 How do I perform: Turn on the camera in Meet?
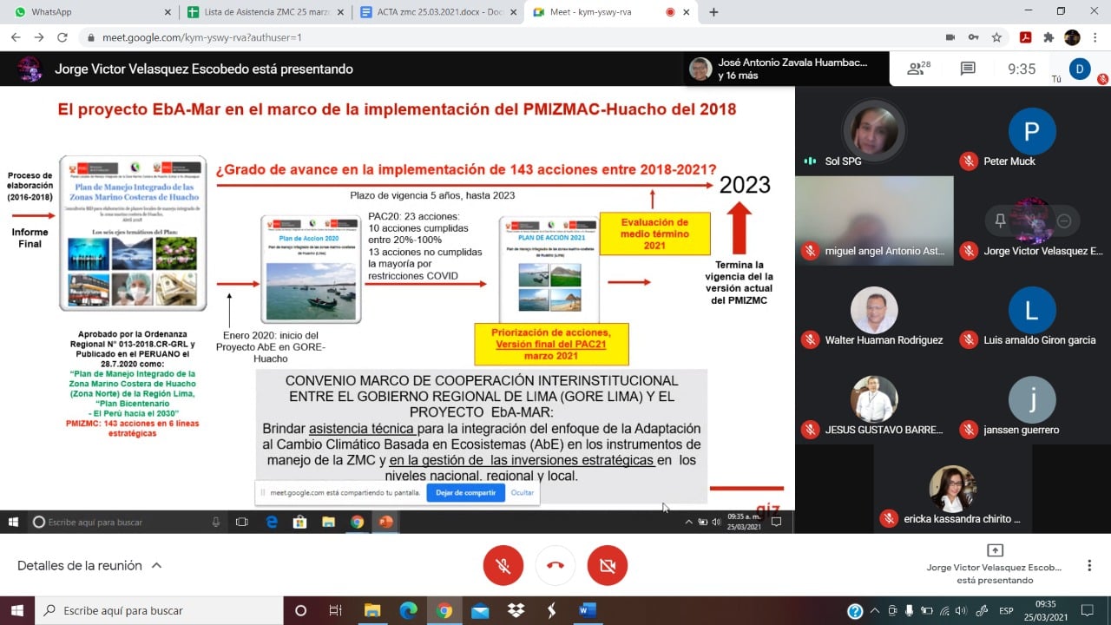coord(608,566)
